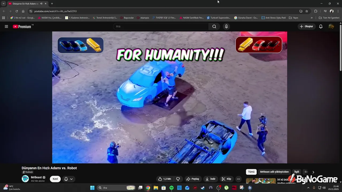Dislike the video with thumbs down

[x=178, y=179]
